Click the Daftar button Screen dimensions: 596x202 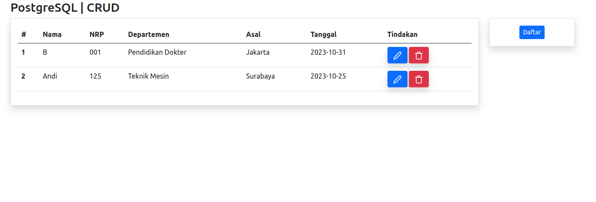click(x=532, y=32)
